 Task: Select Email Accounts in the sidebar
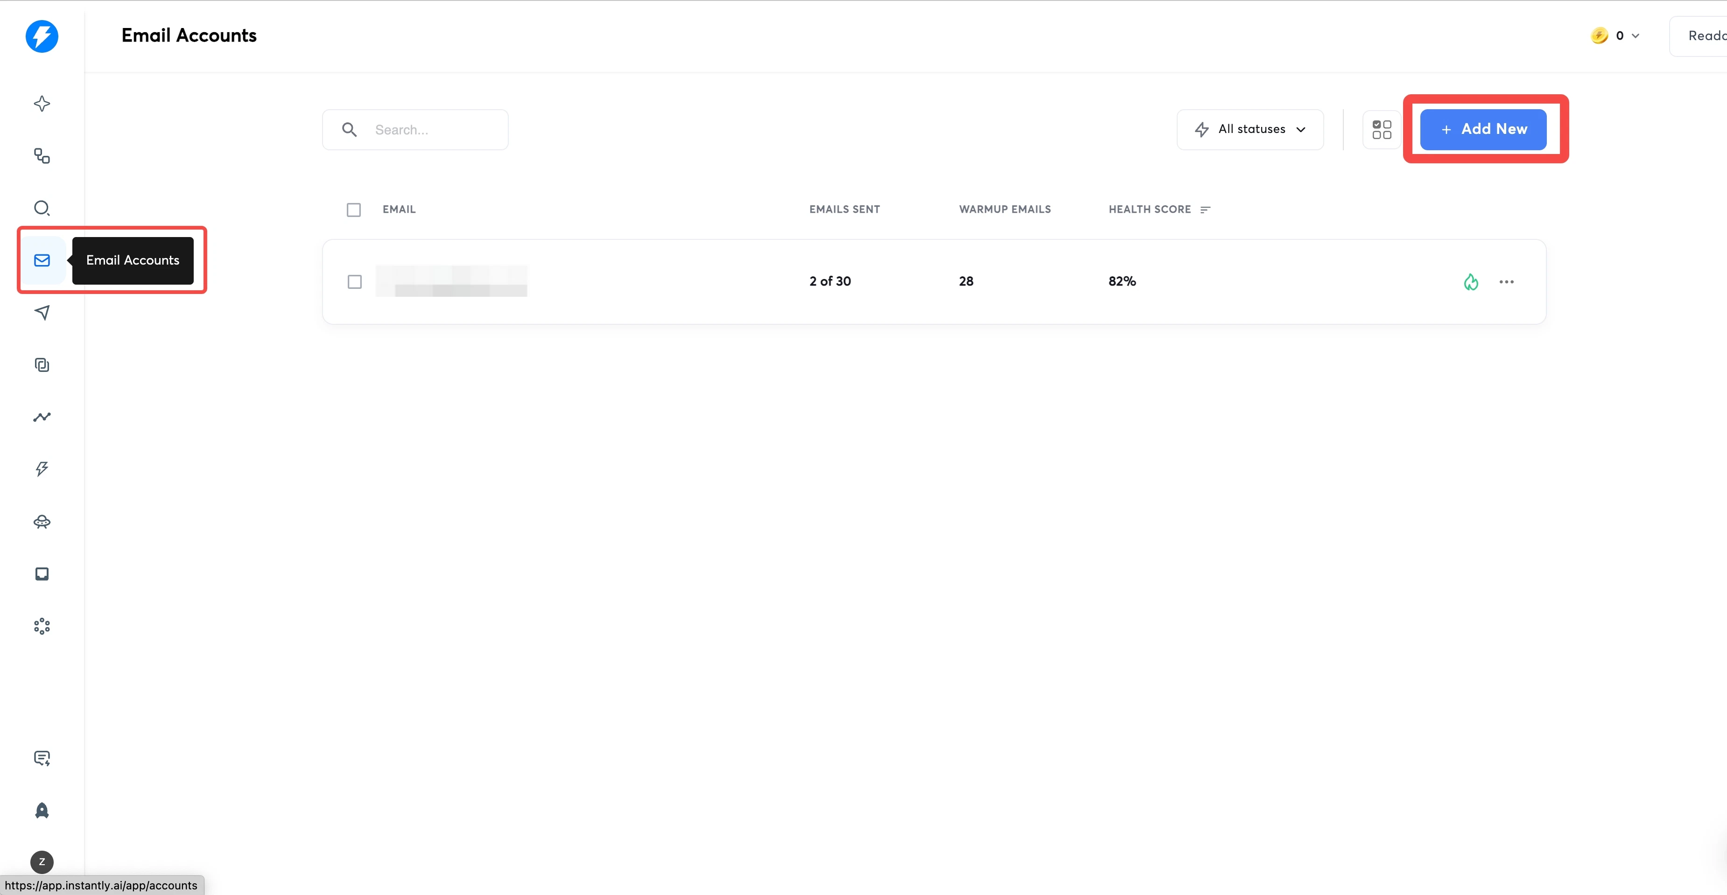tap(42, 260)
